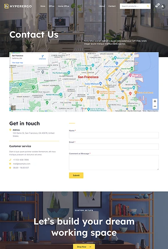Click the Oracle Park map pin

click(132, 68)
